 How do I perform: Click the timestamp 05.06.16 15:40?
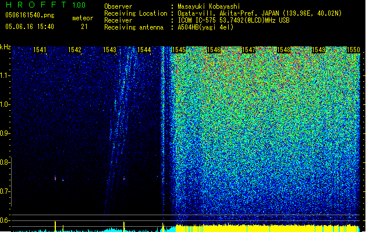[30, 27]
